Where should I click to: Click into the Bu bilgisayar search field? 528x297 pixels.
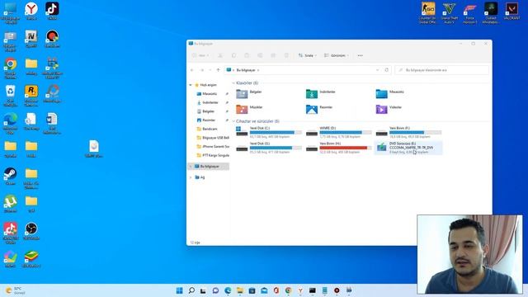click(441, 70)
